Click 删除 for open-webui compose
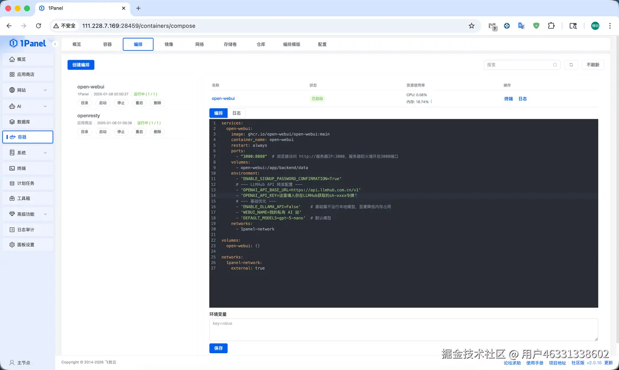The height and width of the screenshot is (370, 619). point(157,103)
